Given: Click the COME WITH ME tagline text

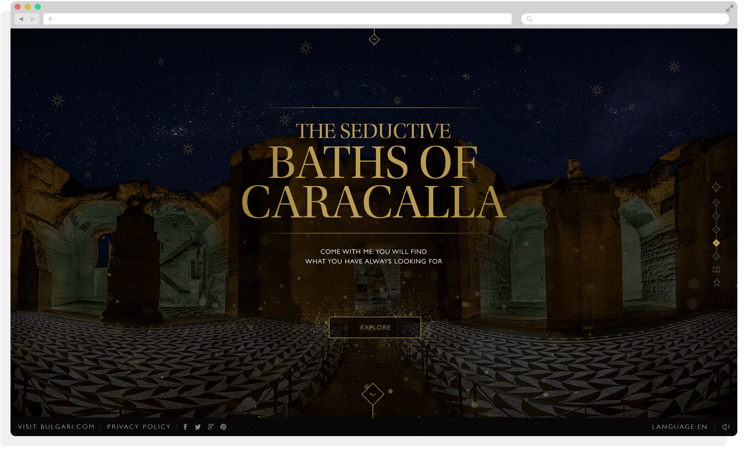Looking at the screenshot, I should coord(373,256).
